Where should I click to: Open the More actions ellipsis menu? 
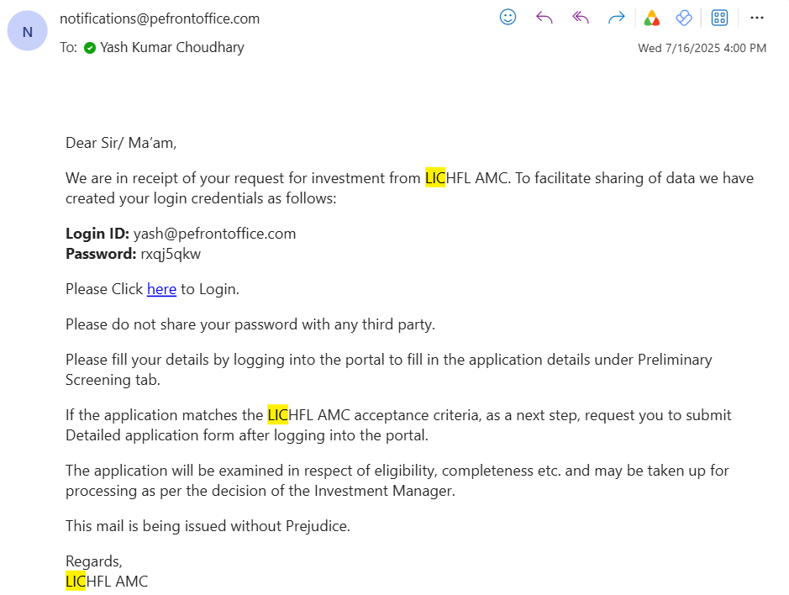(x=756, y=18)
